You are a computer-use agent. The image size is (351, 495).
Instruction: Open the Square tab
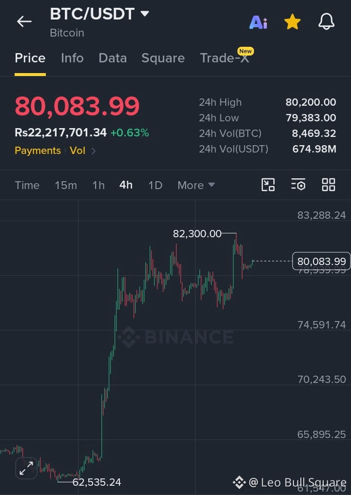163,58
